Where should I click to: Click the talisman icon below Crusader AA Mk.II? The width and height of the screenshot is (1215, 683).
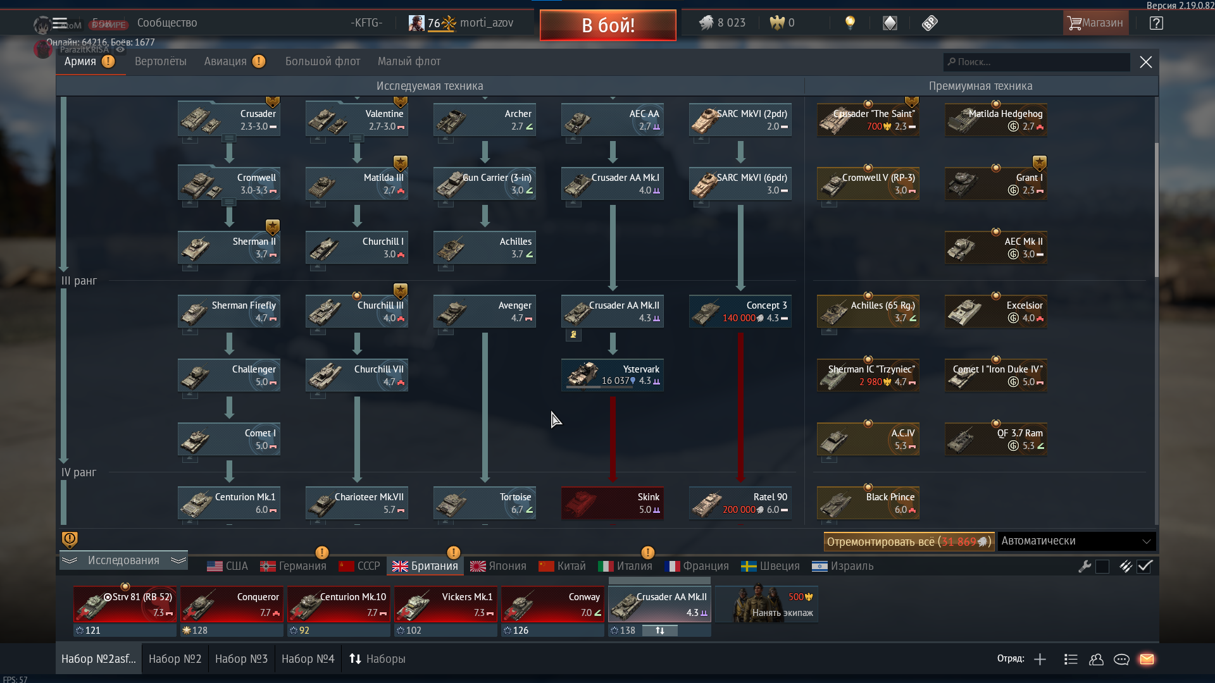click(x=573, y=335)
